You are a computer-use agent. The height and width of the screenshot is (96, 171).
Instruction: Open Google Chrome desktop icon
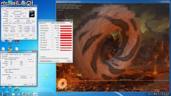point(10,49)
